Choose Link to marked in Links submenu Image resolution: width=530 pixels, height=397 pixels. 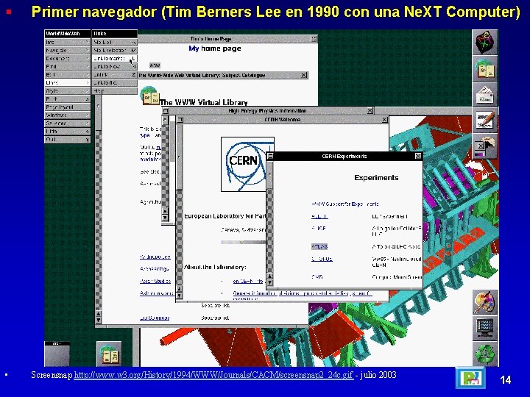(115, 58)
